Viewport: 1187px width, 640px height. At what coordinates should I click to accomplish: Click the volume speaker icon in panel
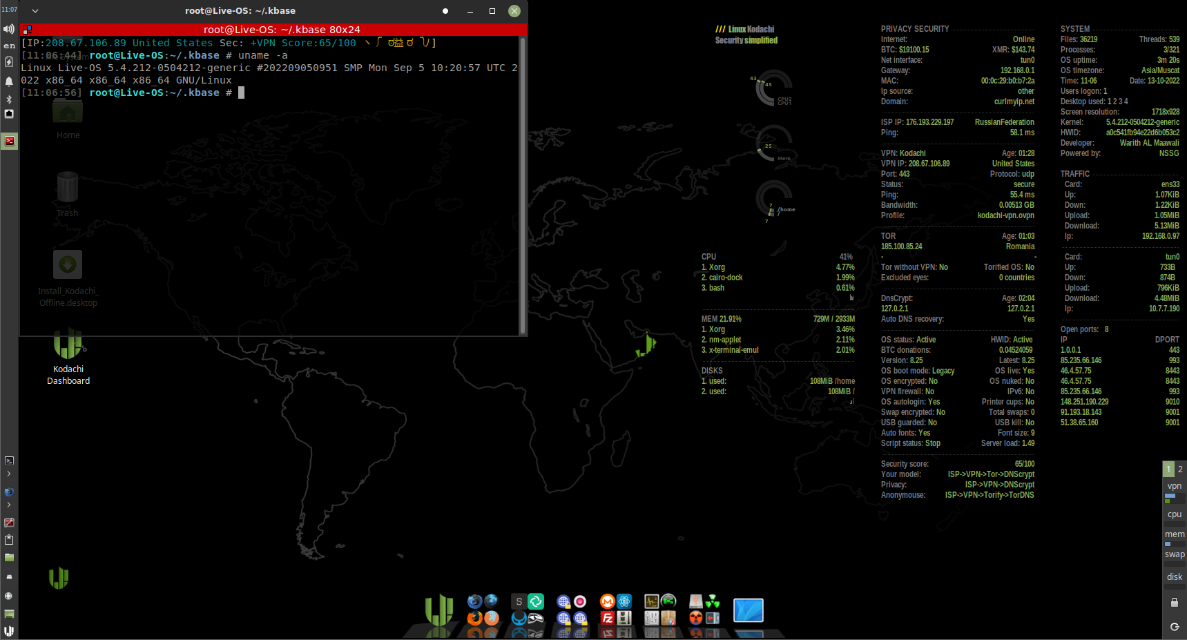click(9, 29)
